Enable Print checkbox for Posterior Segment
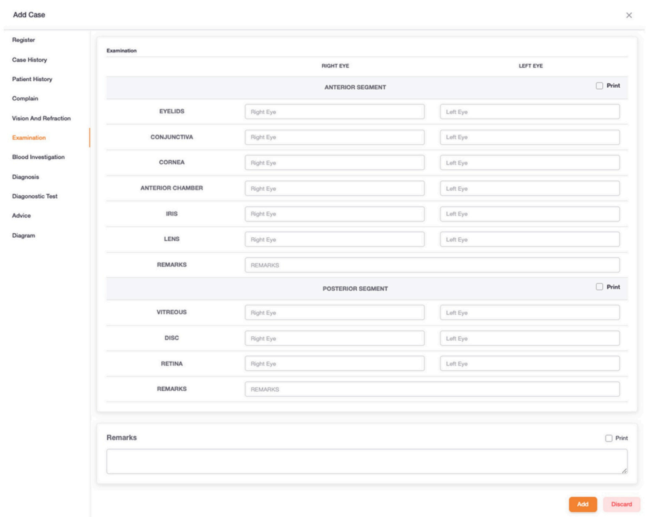The image size is (648, 517). (600, 287)
